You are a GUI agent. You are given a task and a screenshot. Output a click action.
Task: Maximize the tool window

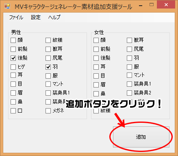[152, 4]
